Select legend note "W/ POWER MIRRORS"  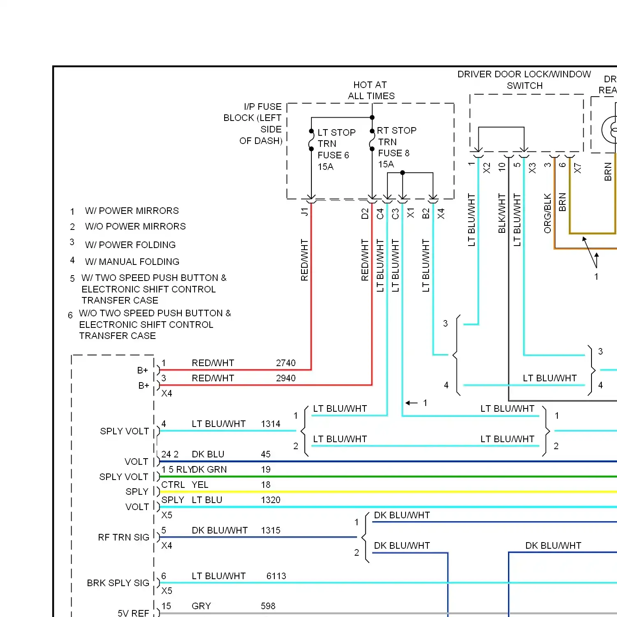132,211
